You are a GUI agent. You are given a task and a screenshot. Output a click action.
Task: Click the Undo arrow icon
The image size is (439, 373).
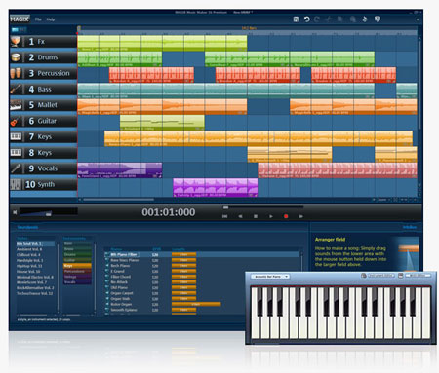[x=306, y=19]
